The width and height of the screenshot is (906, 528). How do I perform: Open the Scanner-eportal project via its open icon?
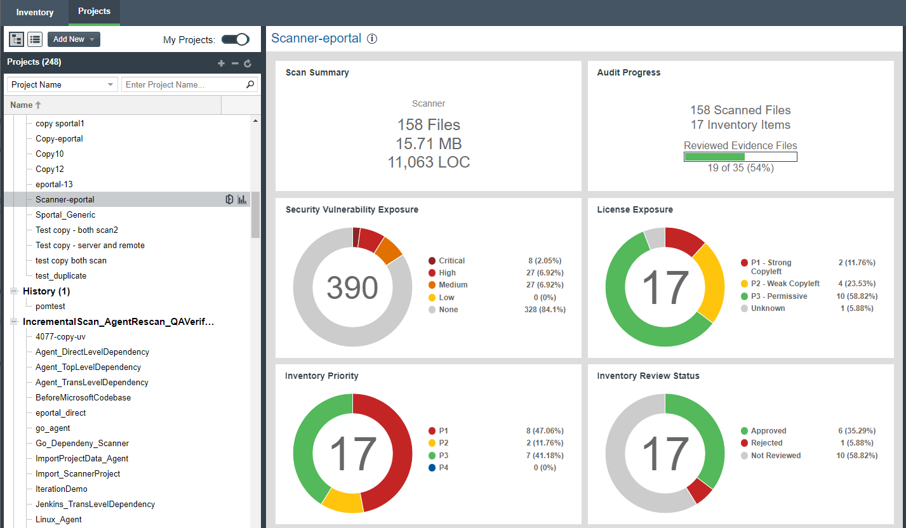pos(229,199)
